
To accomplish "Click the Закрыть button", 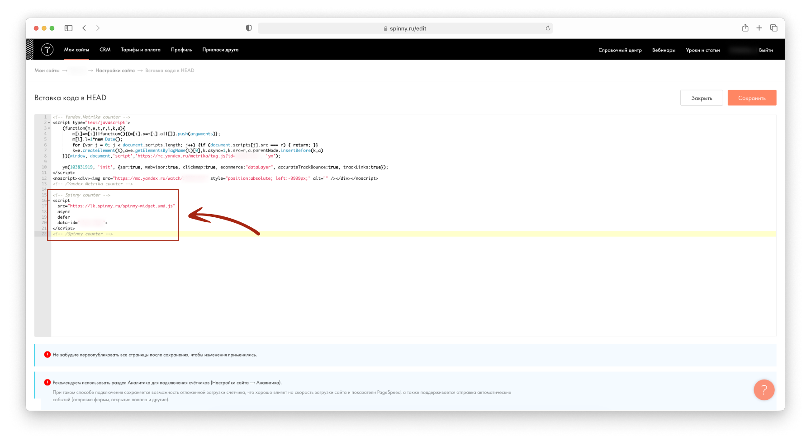I will [x=702, y=98].
